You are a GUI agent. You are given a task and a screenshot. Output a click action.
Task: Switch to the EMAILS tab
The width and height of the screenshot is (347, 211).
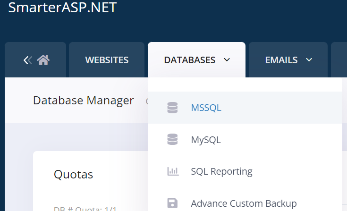288,60
